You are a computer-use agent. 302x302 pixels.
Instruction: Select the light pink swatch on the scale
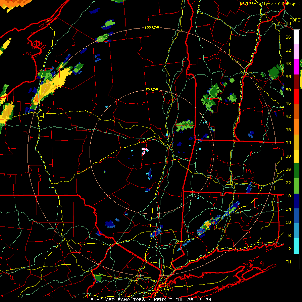[296, 51]
